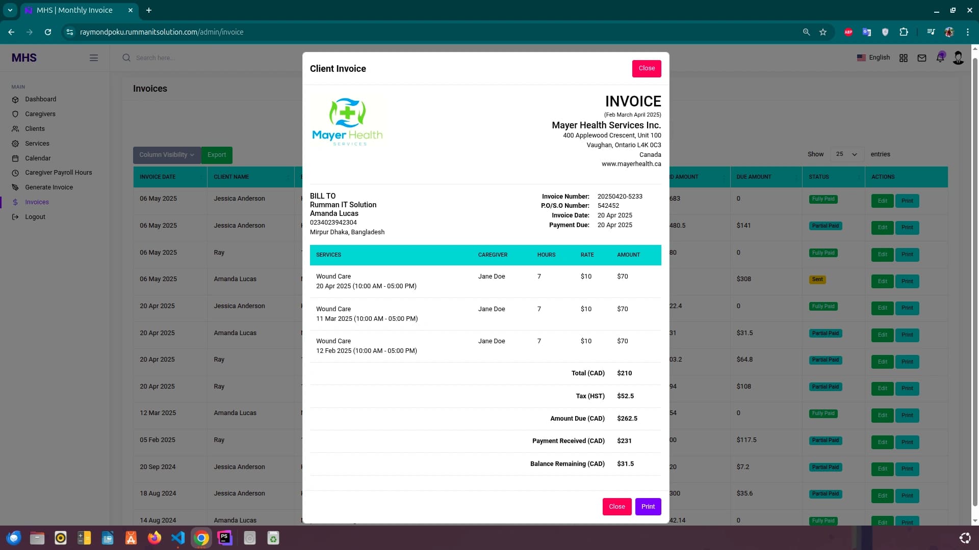
Task: Sort by Invoice Date column header
Action: [170, 177]
